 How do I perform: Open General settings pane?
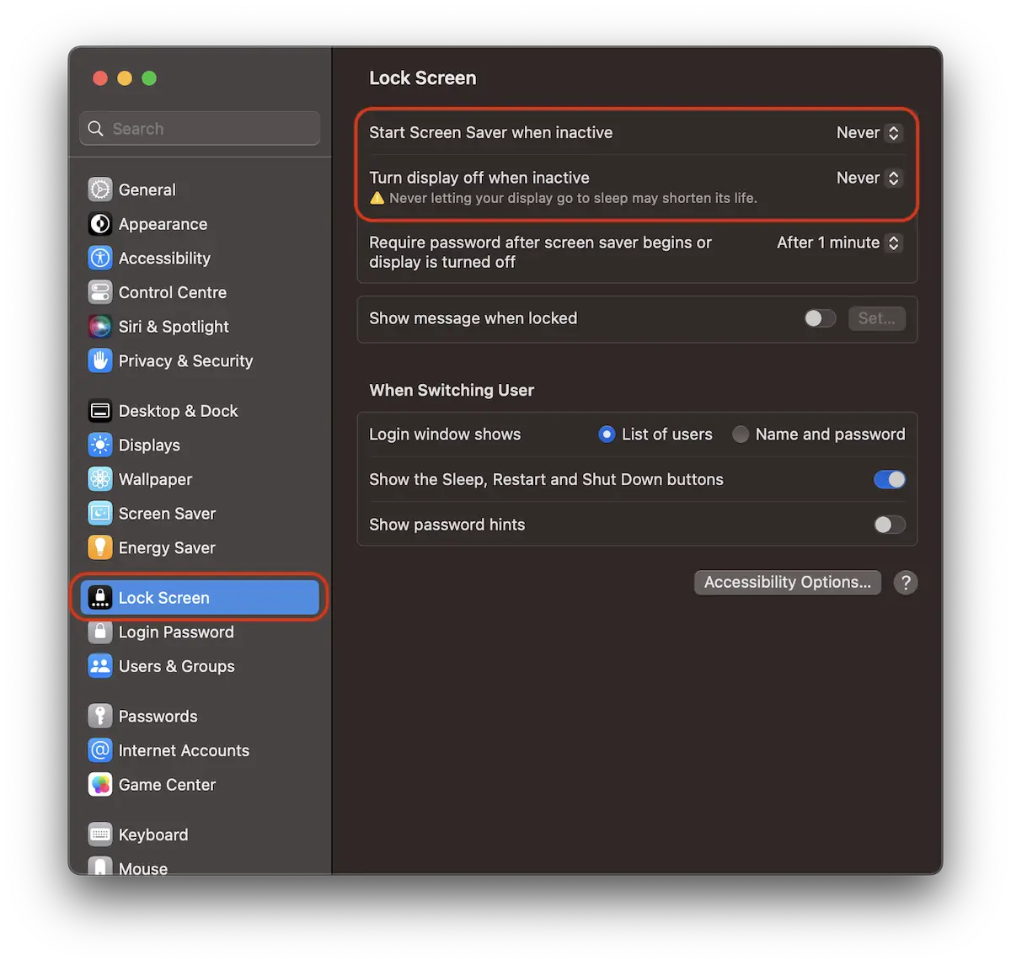point(200,189)
